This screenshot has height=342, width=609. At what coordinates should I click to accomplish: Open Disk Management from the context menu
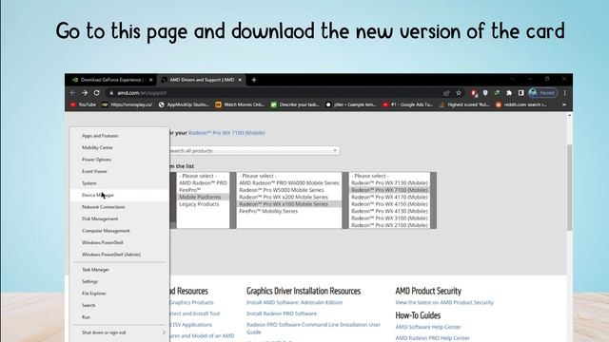pyautogui.click(x=120, y=218)
